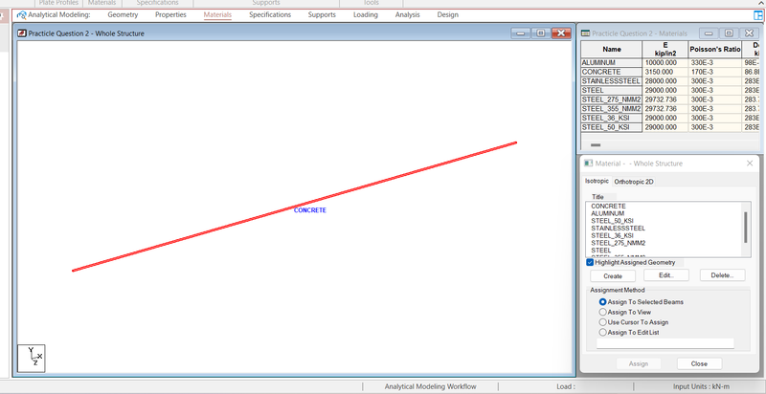The width and height of the screenshot is (766, 394).
Task: Click STEEL_355_NMM2 row in Materials table
Action: tap(611, 109)
